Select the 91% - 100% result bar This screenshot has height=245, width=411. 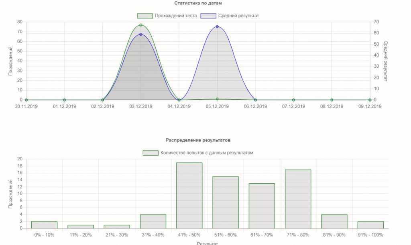coord(370,225)
